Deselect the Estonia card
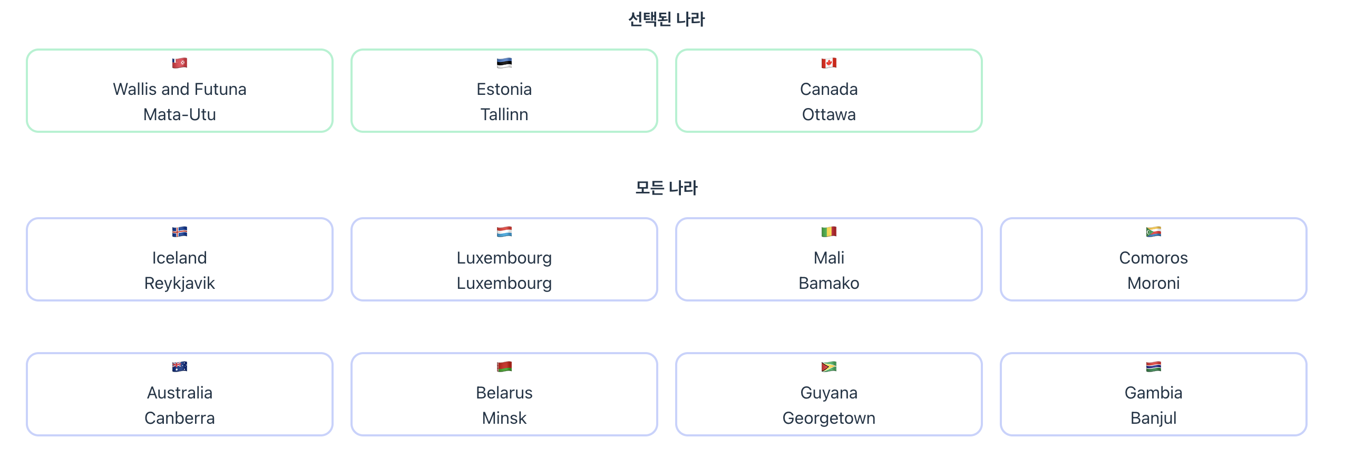The width and height of the screenshot is (1345, 467). [504, 90]
